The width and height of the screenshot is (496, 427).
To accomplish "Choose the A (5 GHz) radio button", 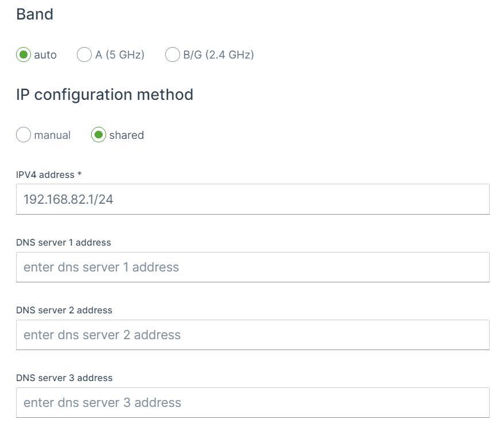I will (x=84, y=55).
